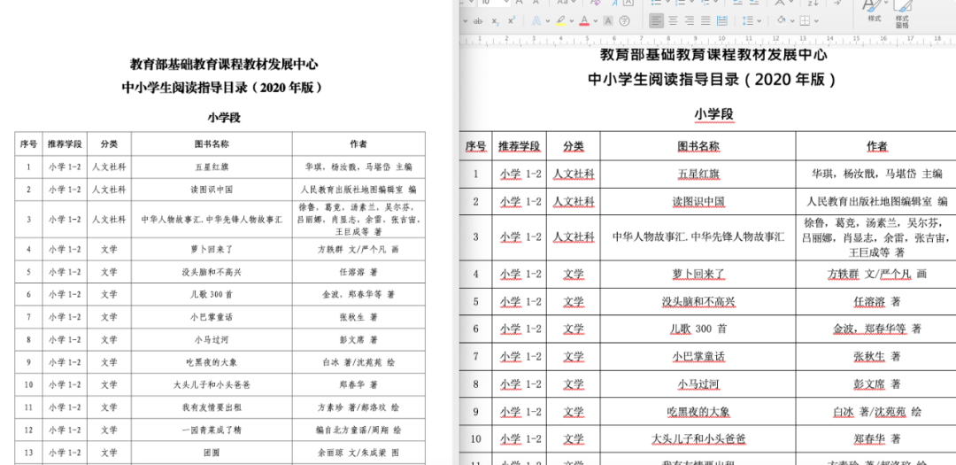
Task: Click 团圆 in left PDF window
Action: coord(212,453)
